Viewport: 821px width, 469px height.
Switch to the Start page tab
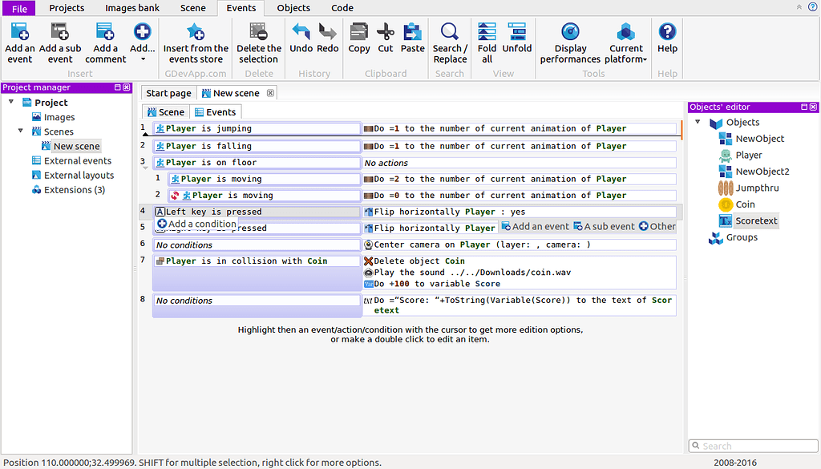pos(168,93)
